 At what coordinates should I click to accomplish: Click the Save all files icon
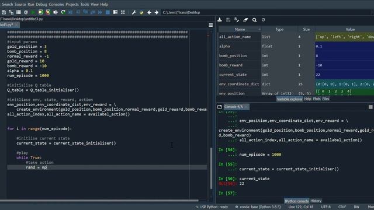click(11, 12)
